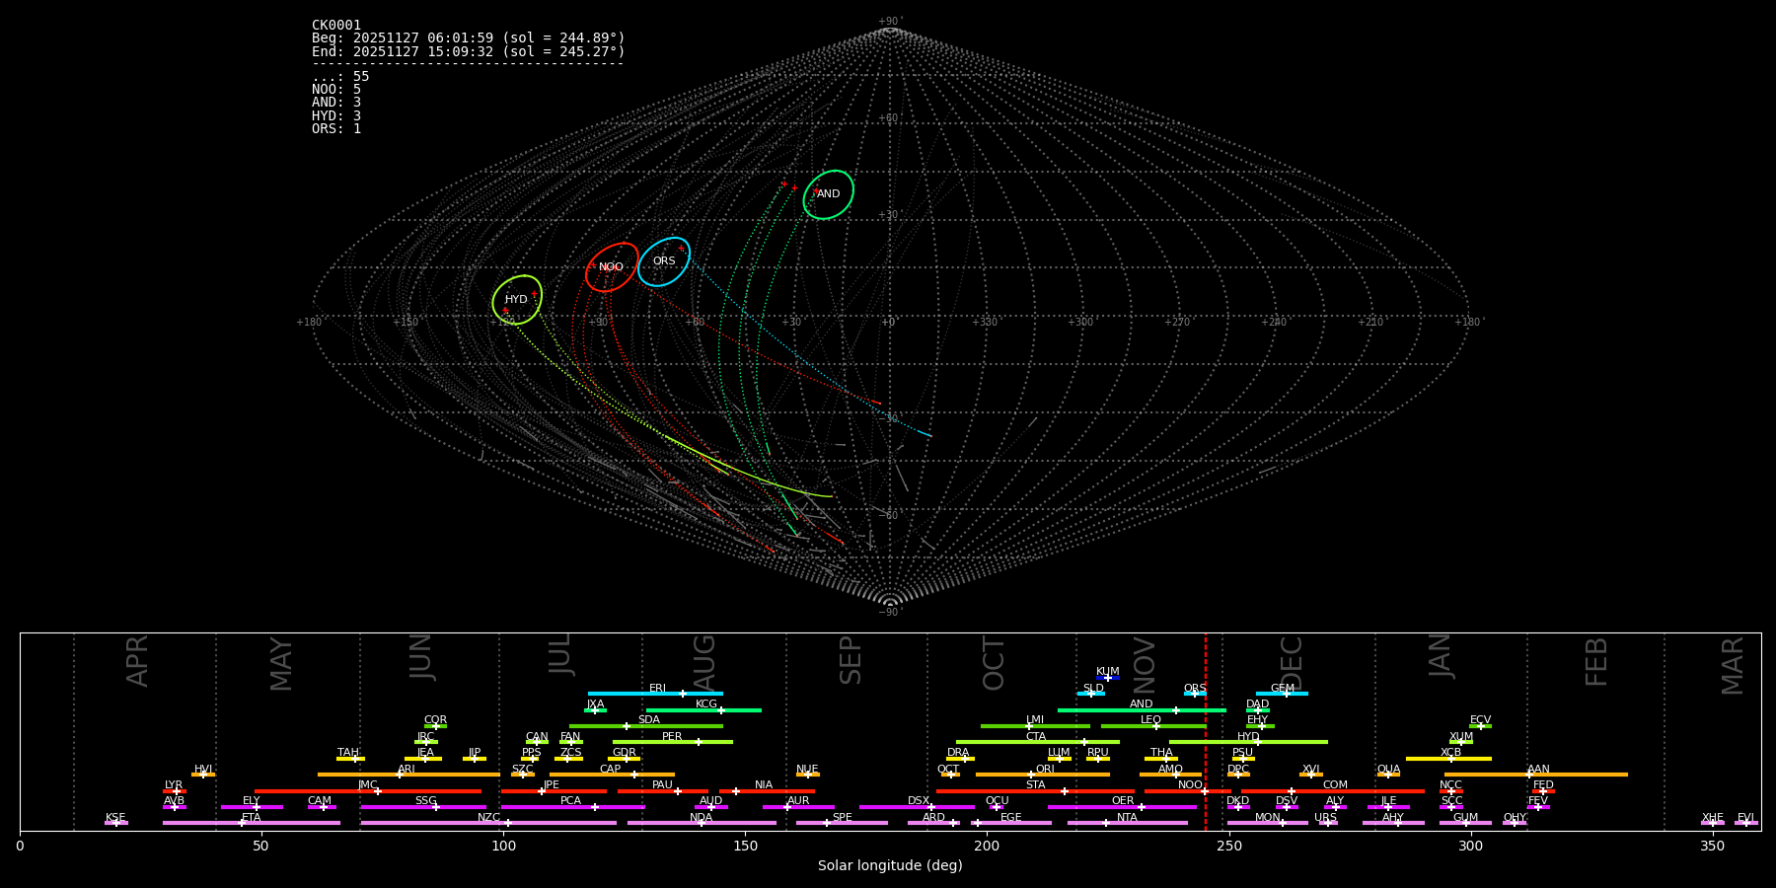Click the '...: 55' sporadic count entry
Viewport: 1776px width, 888px height.
[340, 77]
